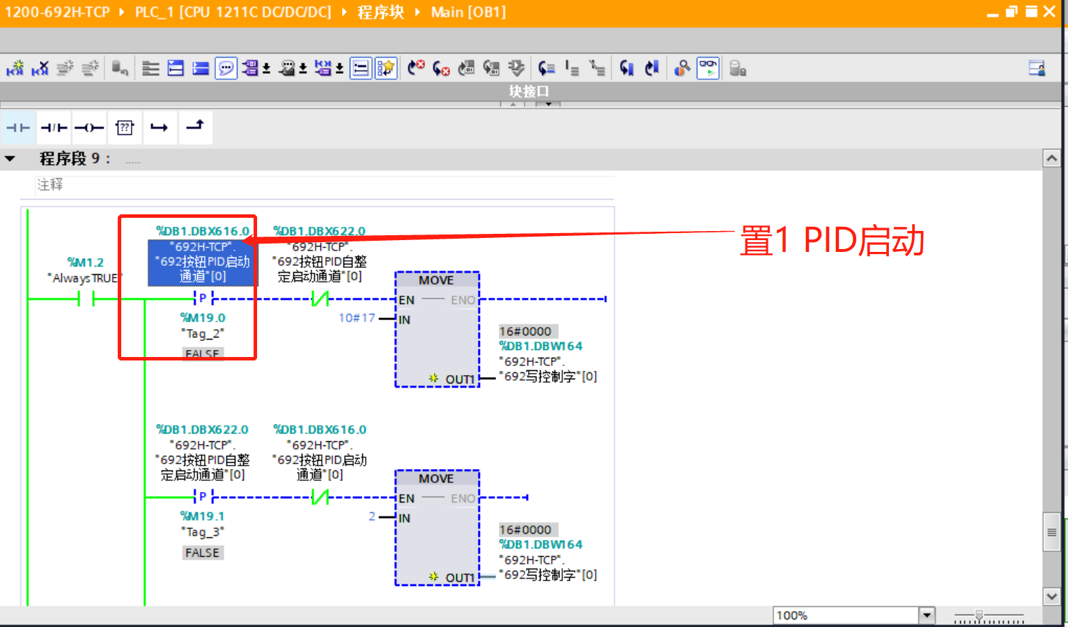
Task: Click the input value 10#17
Action: (357, 318)
